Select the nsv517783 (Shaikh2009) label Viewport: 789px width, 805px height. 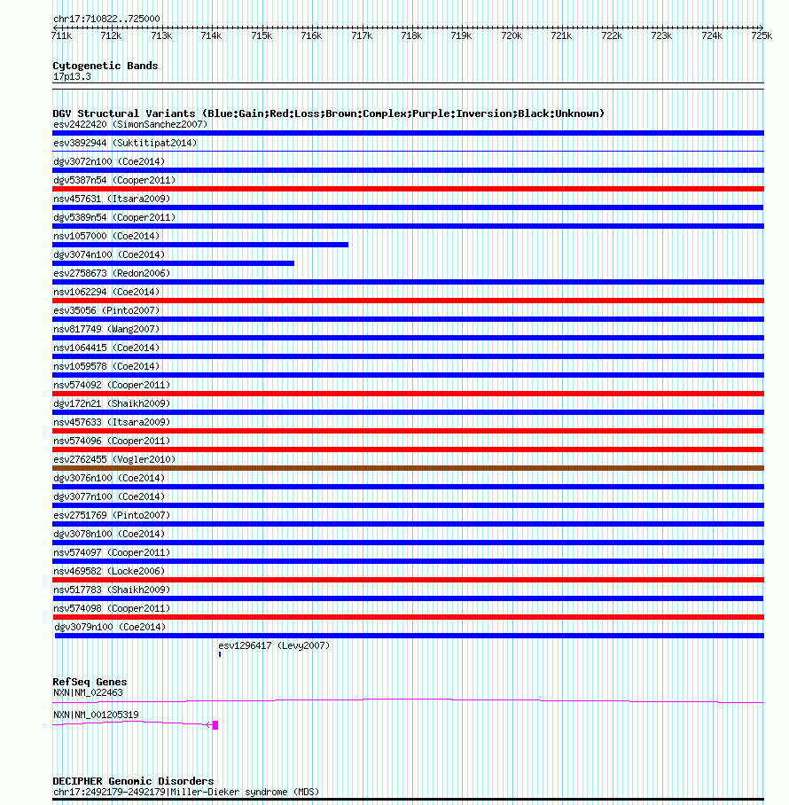112,590
